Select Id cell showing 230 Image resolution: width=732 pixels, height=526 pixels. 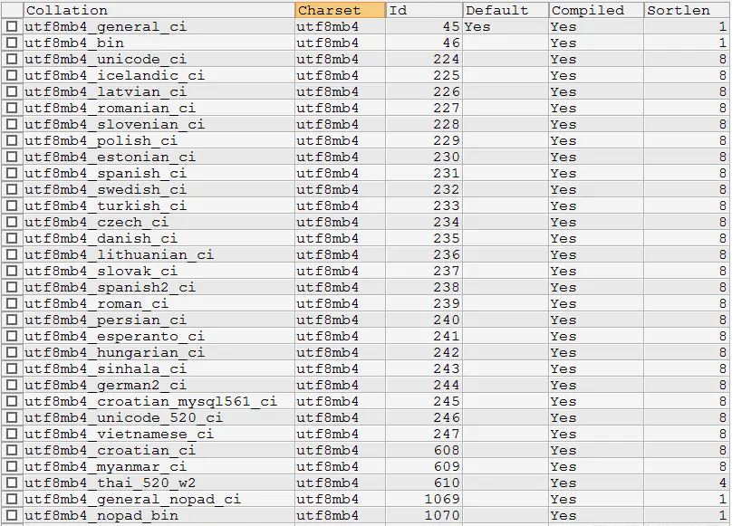tap(424, 157)
